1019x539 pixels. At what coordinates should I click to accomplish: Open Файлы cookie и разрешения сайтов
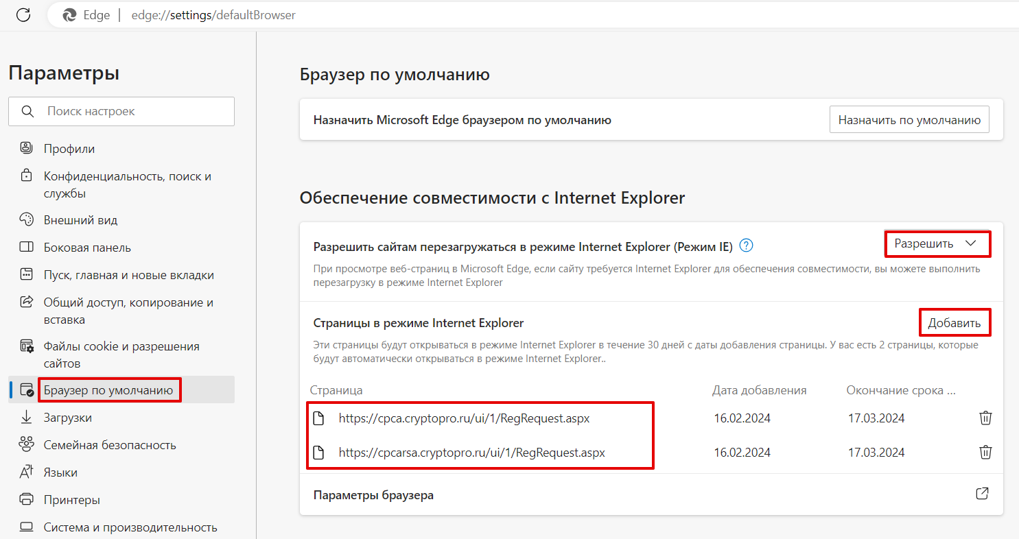[x=121, y=355]
